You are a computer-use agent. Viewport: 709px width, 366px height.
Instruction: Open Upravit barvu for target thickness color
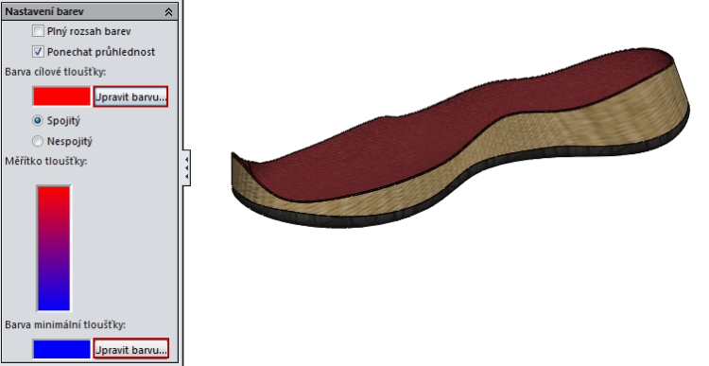[x=130, y=96]
